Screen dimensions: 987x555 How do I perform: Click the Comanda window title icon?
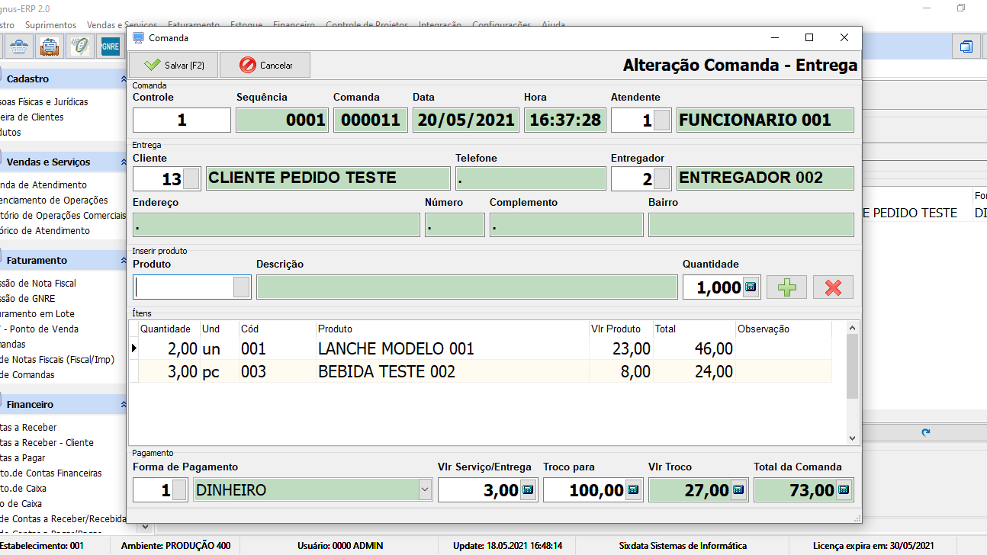139,37
